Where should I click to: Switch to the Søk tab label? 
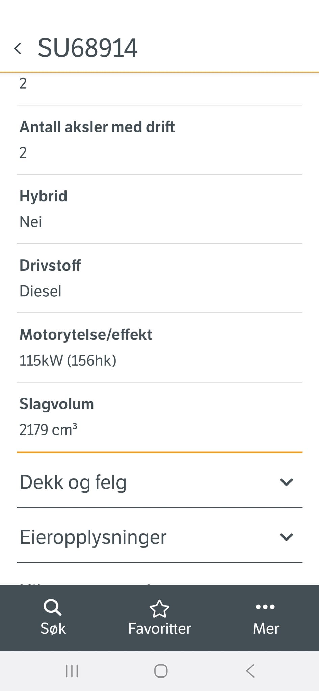[x=53, y=629]
